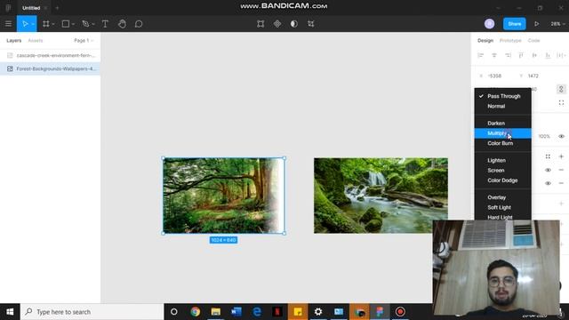Open Google Chrome from the taskbar
Image resolution: width=569 pixels, height=320 pixels.
click(x=196, y=312)
